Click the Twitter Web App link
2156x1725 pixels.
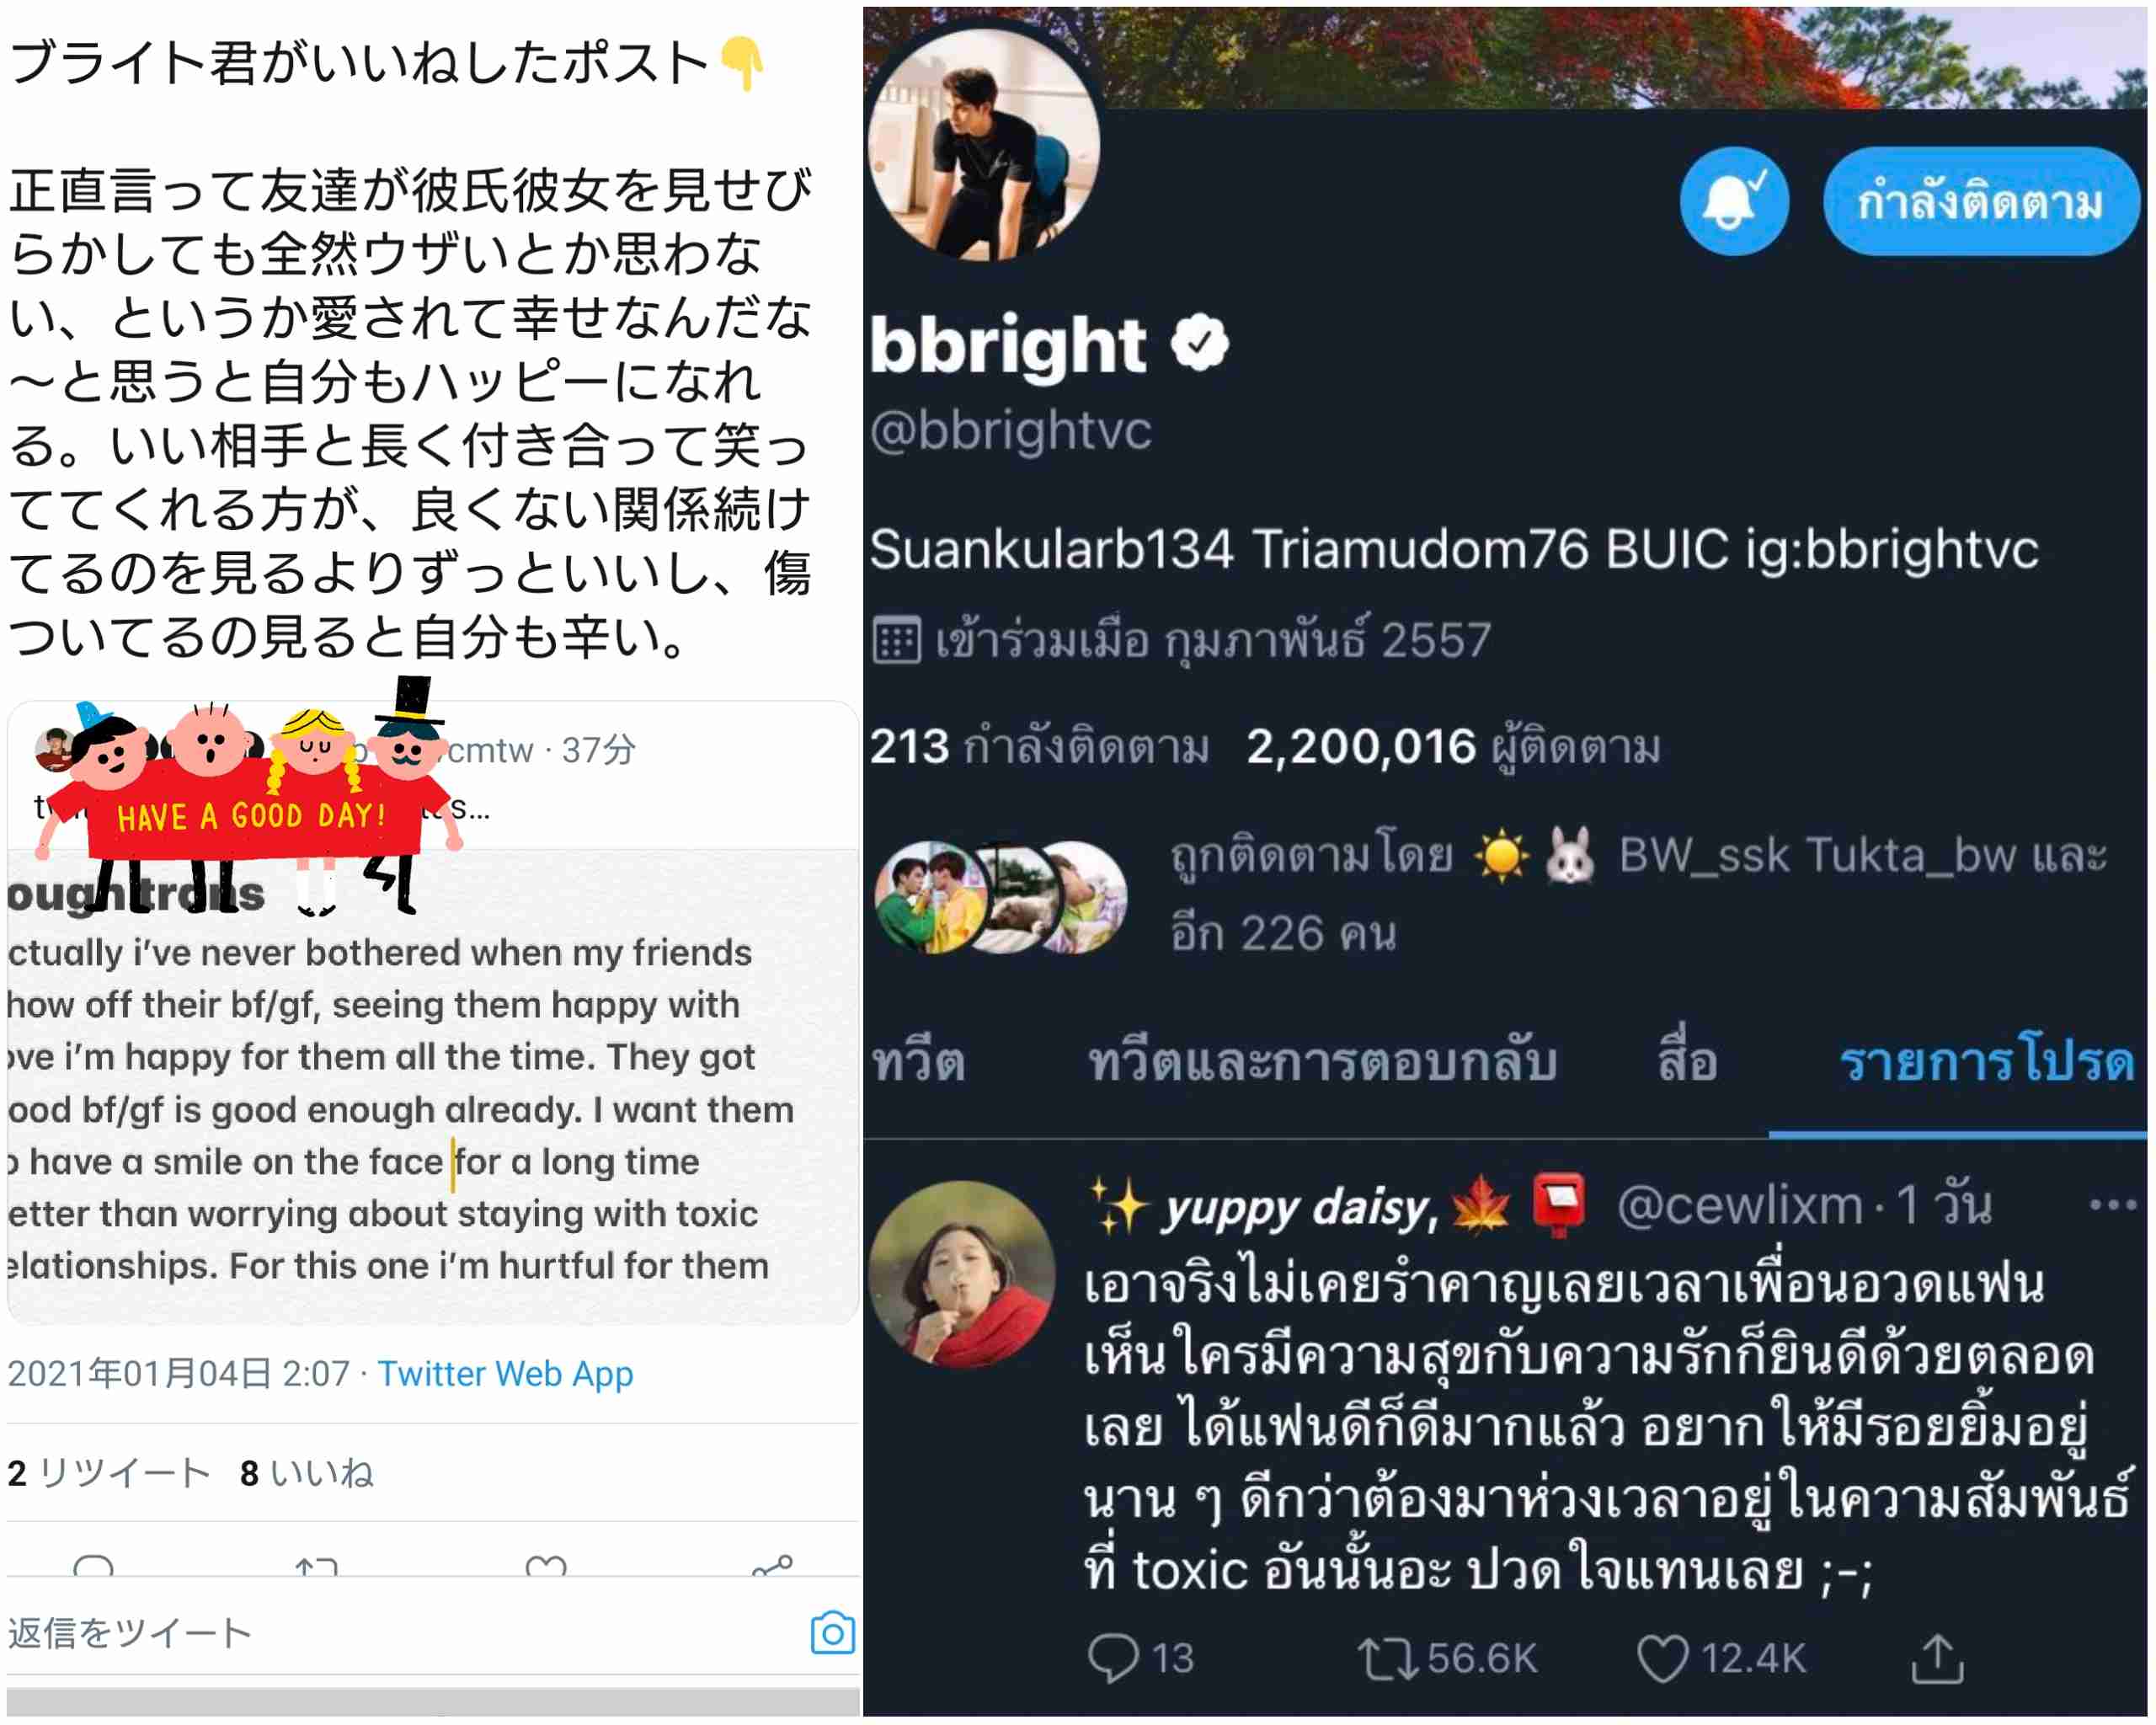[x=505, y=1374]
